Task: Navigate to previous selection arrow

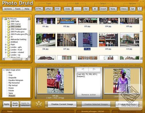Action: [x=83, y=69]
